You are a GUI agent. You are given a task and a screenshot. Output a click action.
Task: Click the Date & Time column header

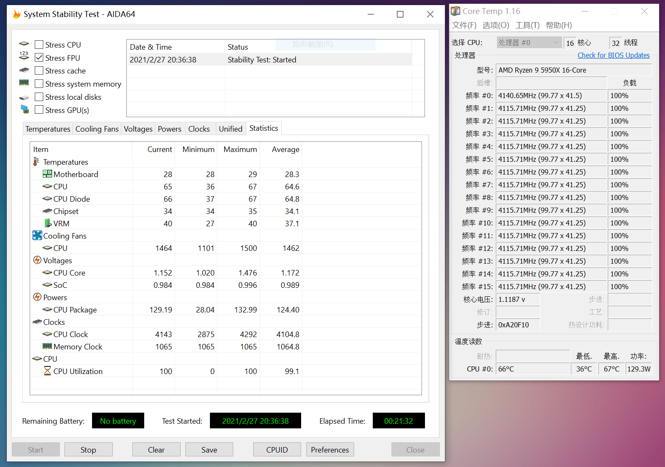pos(176,47)
